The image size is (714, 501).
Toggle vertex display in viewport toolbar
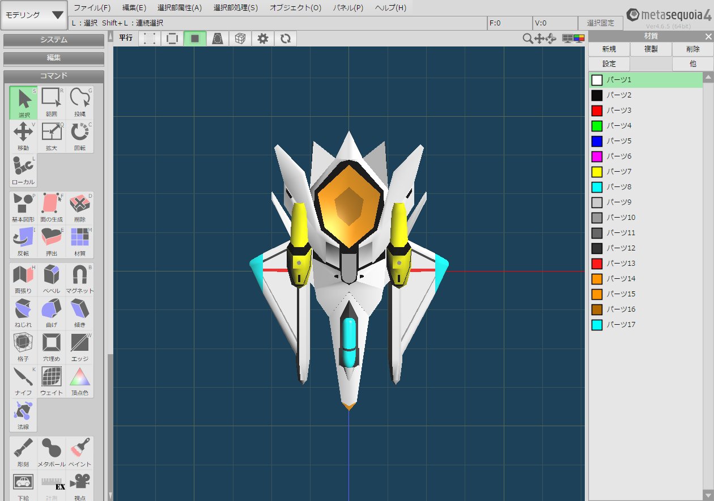click(150, 39)
